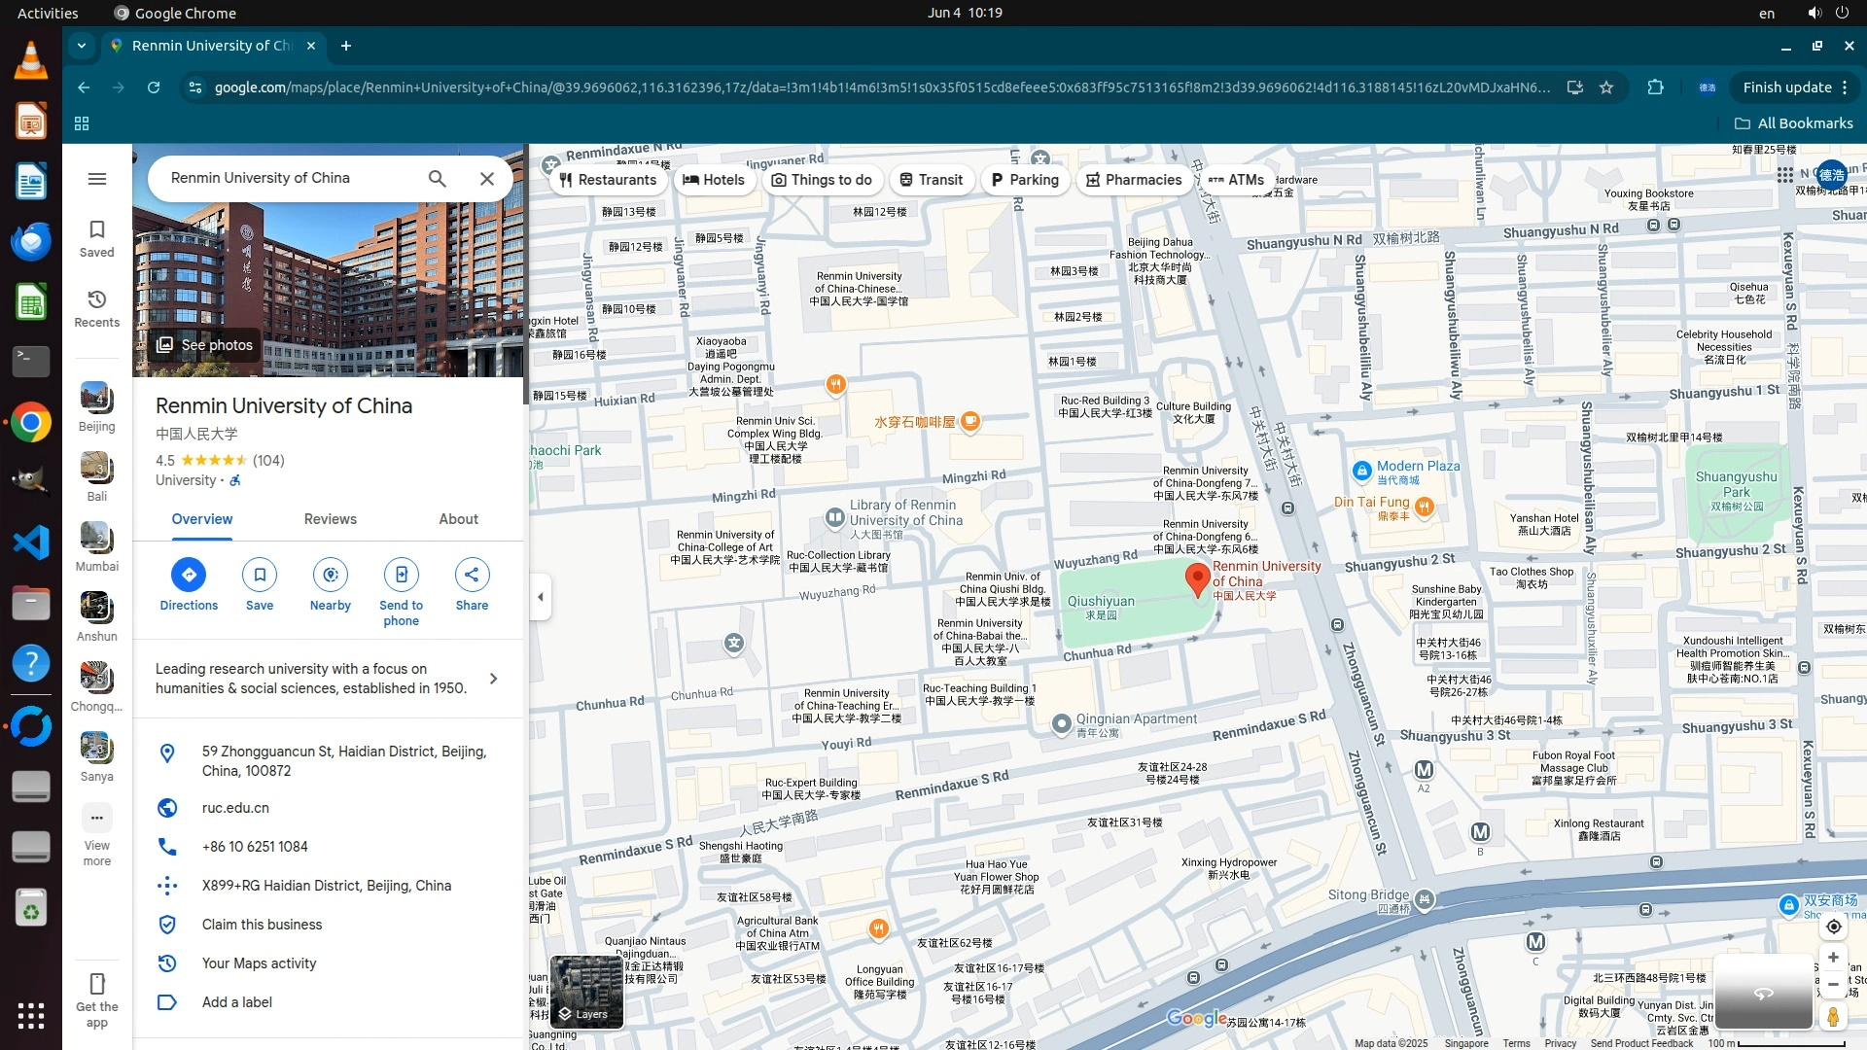Show your location on map
The height and width of the screenshot is (1050, 1867).
1833,927
